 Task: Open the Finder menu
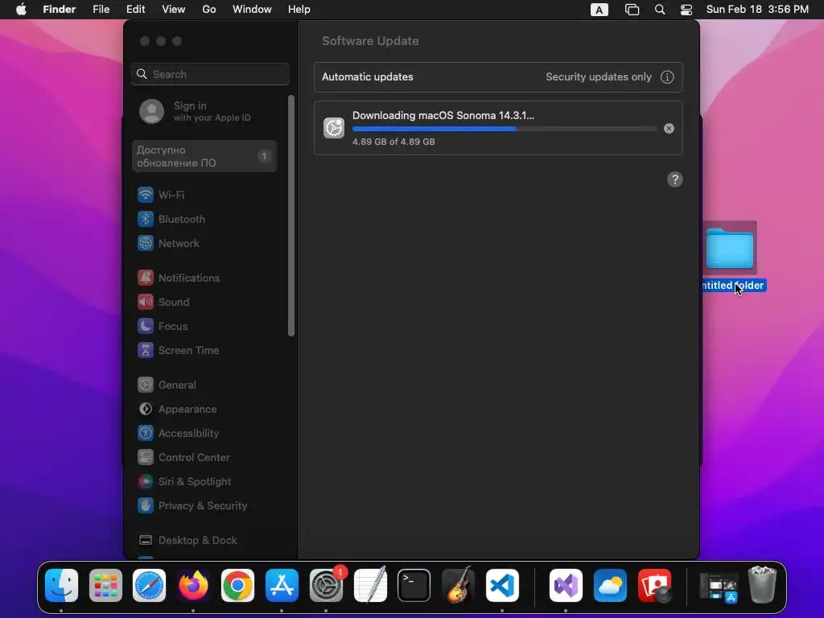(60, 10)
